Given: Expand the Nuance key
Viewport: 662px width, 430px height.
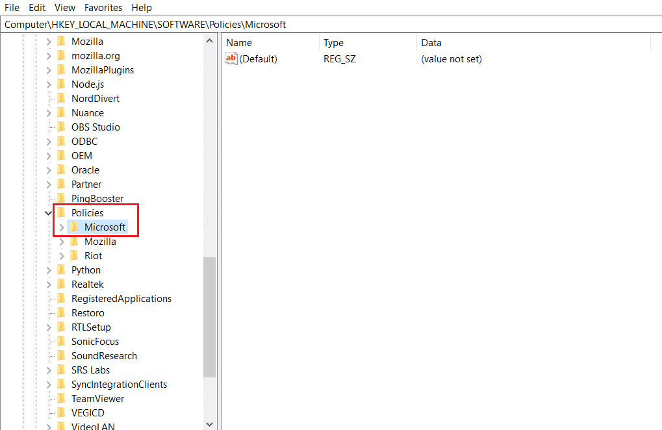Looking at the screenshot, I should (x=49, y=113).
